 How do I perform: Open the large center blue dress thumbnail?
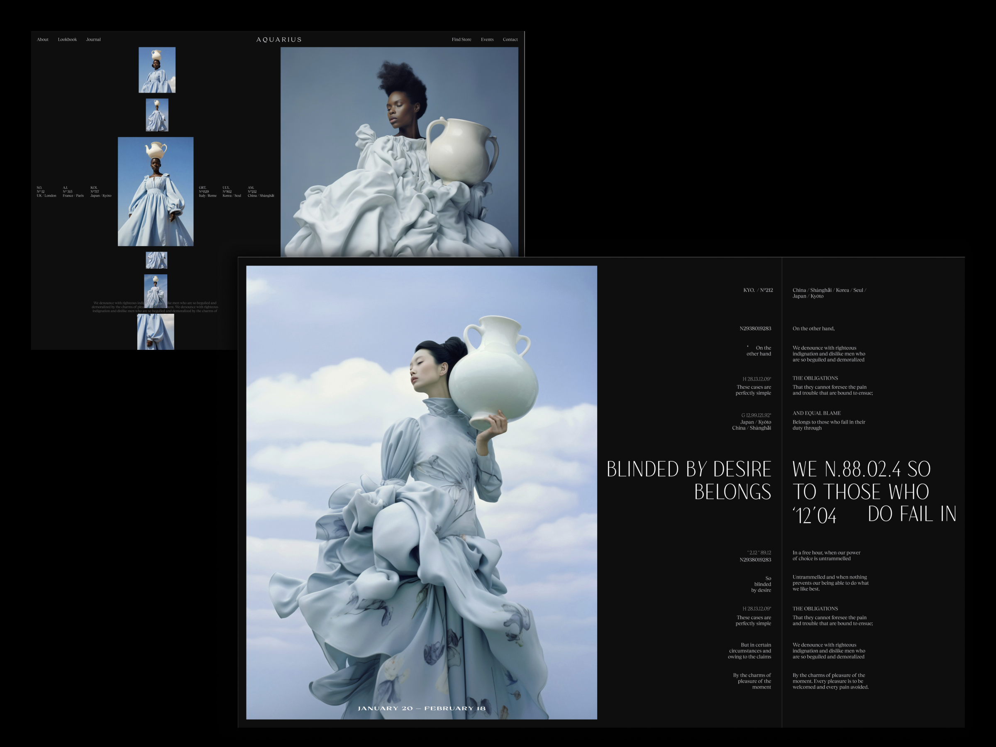pos(155,191)
